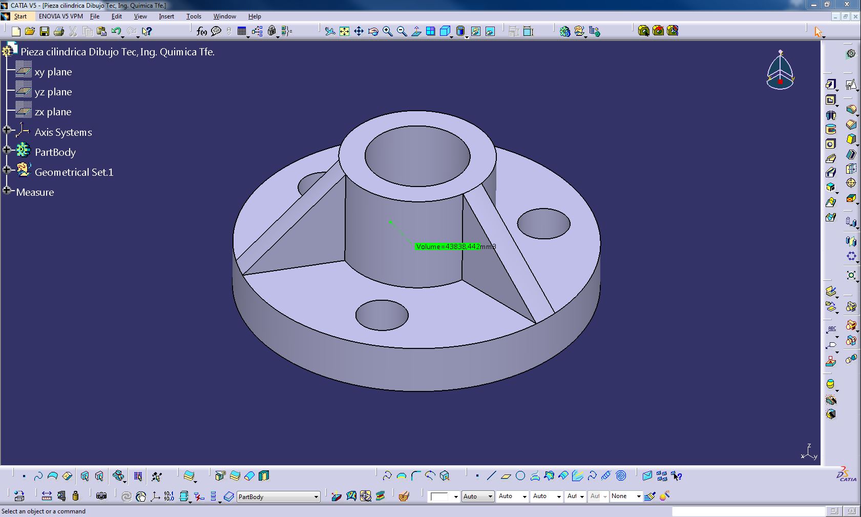Screen dimensions: 861x517
Task: Click the Print icon in toolbar
Action: pos(59,31)
